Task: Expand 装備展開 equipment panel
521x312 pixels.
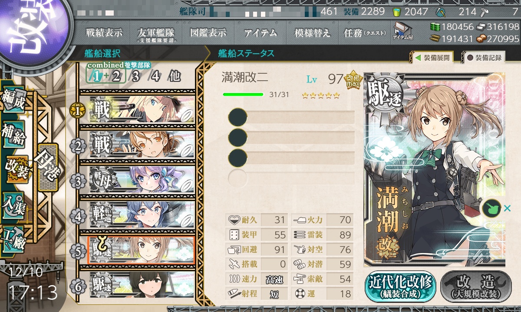Action: click(x=432, y=57)
